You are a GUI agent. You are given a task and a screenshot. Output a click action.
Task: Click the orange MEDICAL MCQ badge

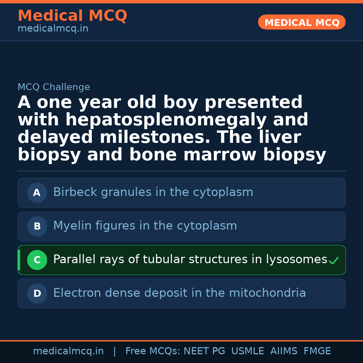coord(301,22)
